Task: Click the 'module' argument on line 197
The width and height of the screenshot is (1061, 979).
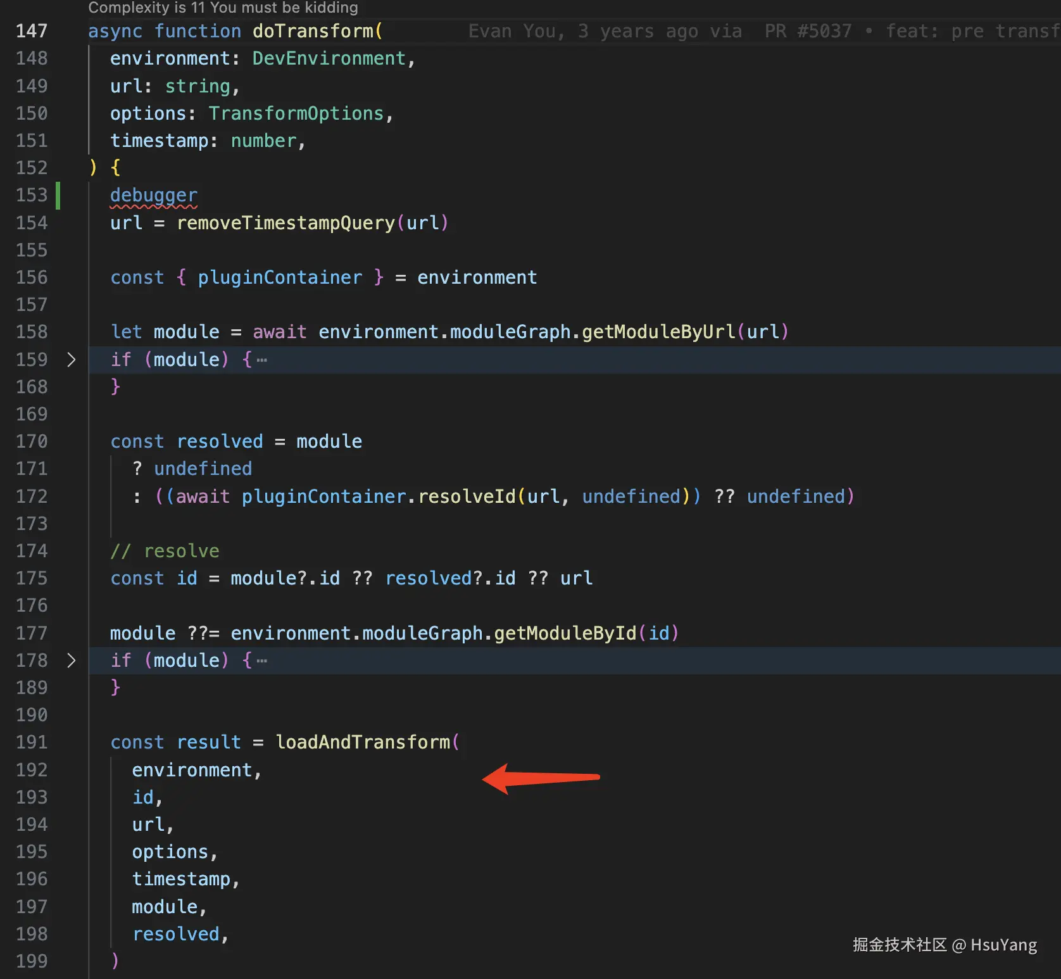Action: point(165,907)
